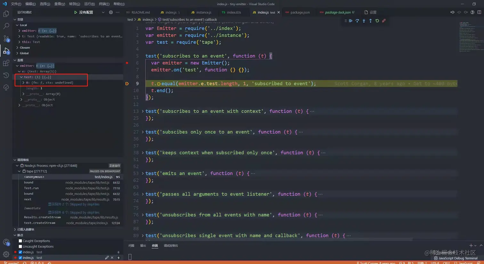The image size is (484, 264).
Task: Open launch.json via gear icon in debug header
Action: click(x=111, y=12)
